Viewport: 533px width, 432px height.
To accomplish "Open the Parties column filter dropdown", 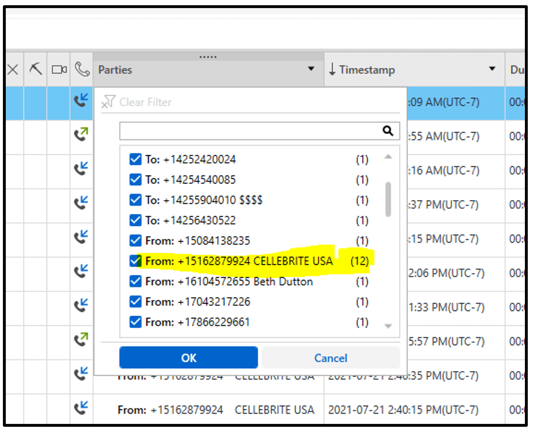I will coord(310,69).
